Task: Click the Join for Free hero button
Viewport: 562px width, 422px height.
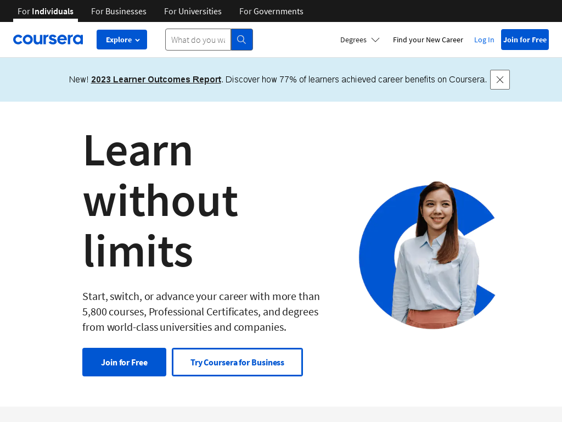Action: click(x=125, y=362)
